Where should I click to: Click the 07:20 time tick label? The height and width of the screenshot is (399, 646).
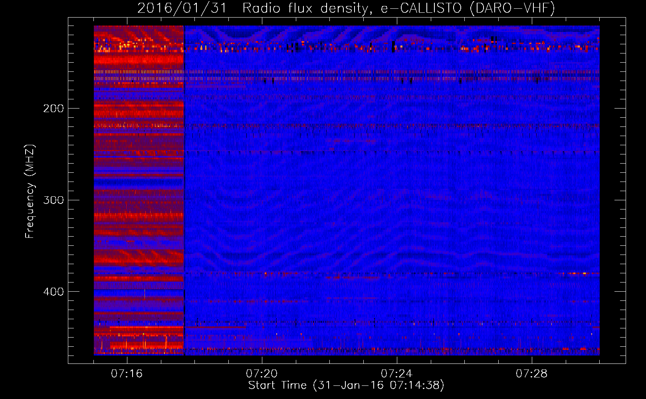coord(262,374)
